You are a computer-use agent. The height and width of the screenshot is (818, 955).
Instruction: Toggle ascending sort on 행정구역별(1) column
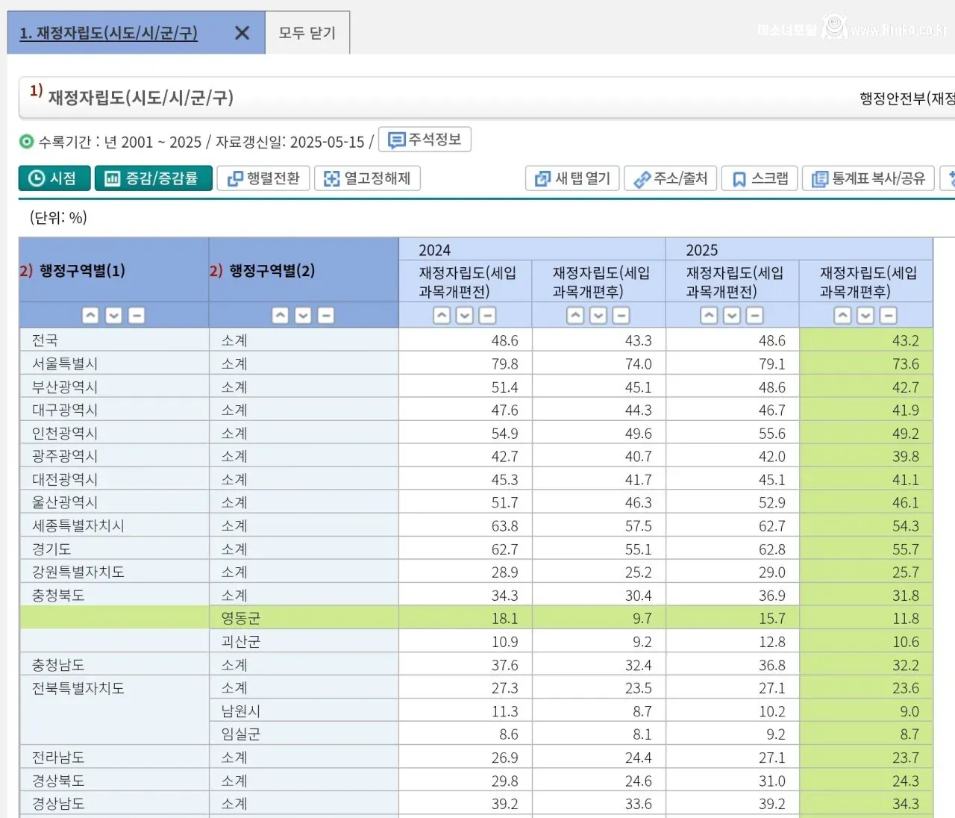(x=90, y=315)
